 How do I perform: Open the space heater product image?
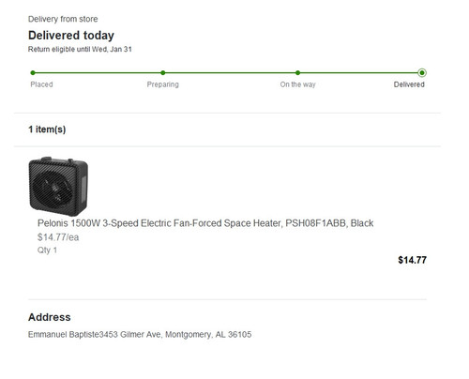[x=58, y=187]
